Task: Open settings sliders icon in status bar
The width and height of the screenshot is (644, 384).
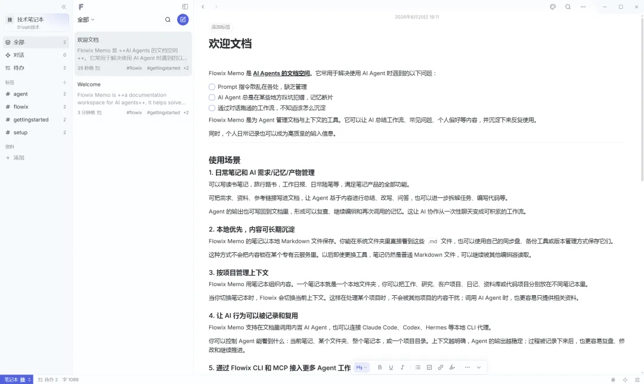Action: [637, 380]
